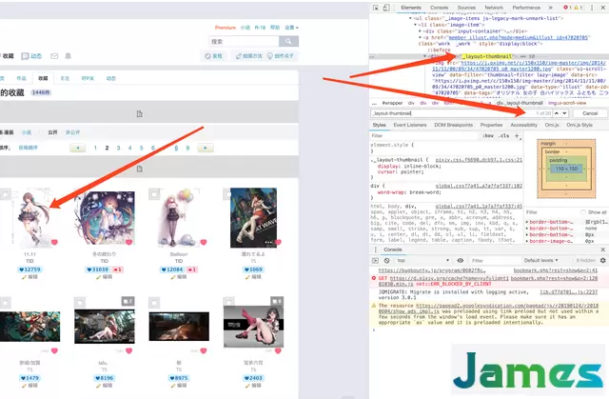The image size is (609, 399).
Task: Switch to the Network tab
Action: [494, 8]
